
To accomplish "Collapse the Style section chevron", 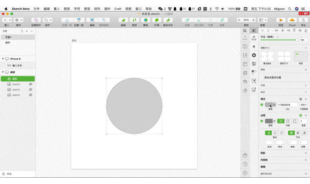I will point(306,92).
